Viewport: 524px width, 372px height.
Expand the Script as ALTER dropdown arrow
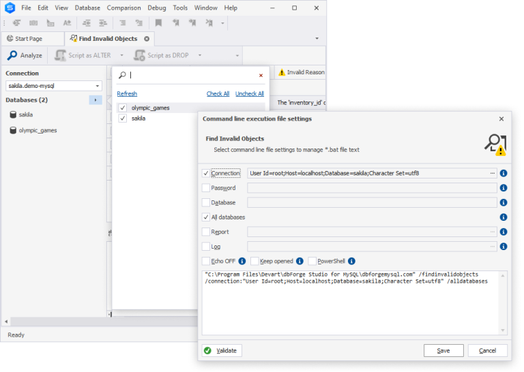pos(121,55)
